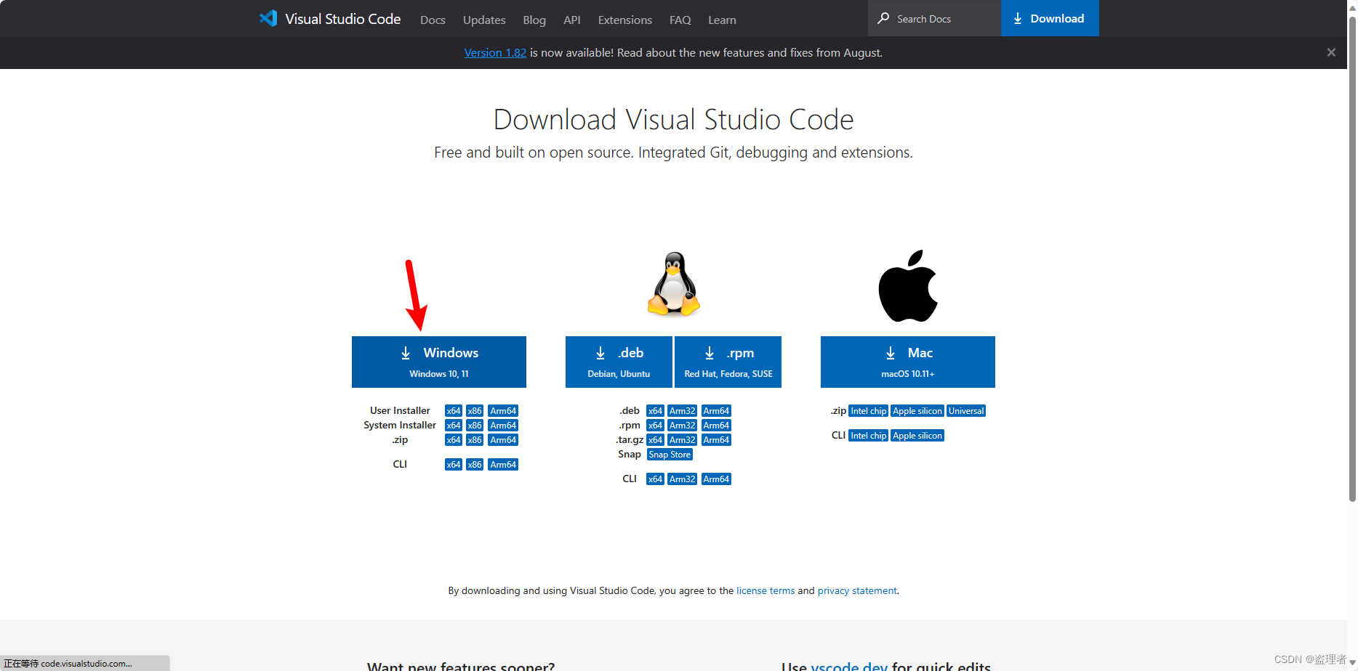Select the Windows CLI x64 build
This screenshot has width=1358, height=671.
pyautogui.click(x=454, y=465)
